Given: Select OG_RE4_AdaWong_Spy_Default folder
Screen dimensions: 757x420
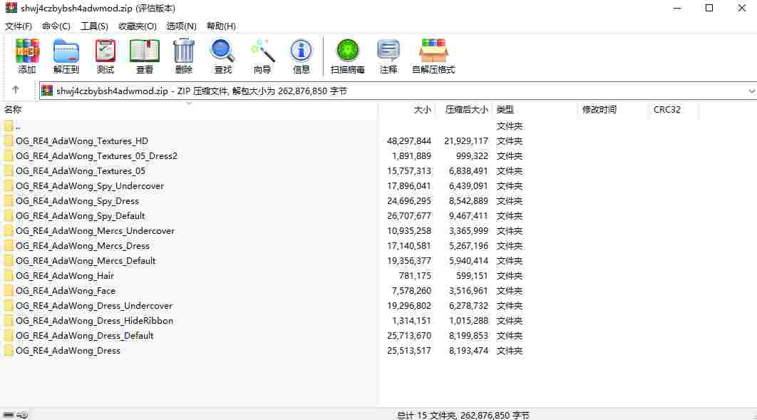Looking at the screenshot, I should pos(80,216).
